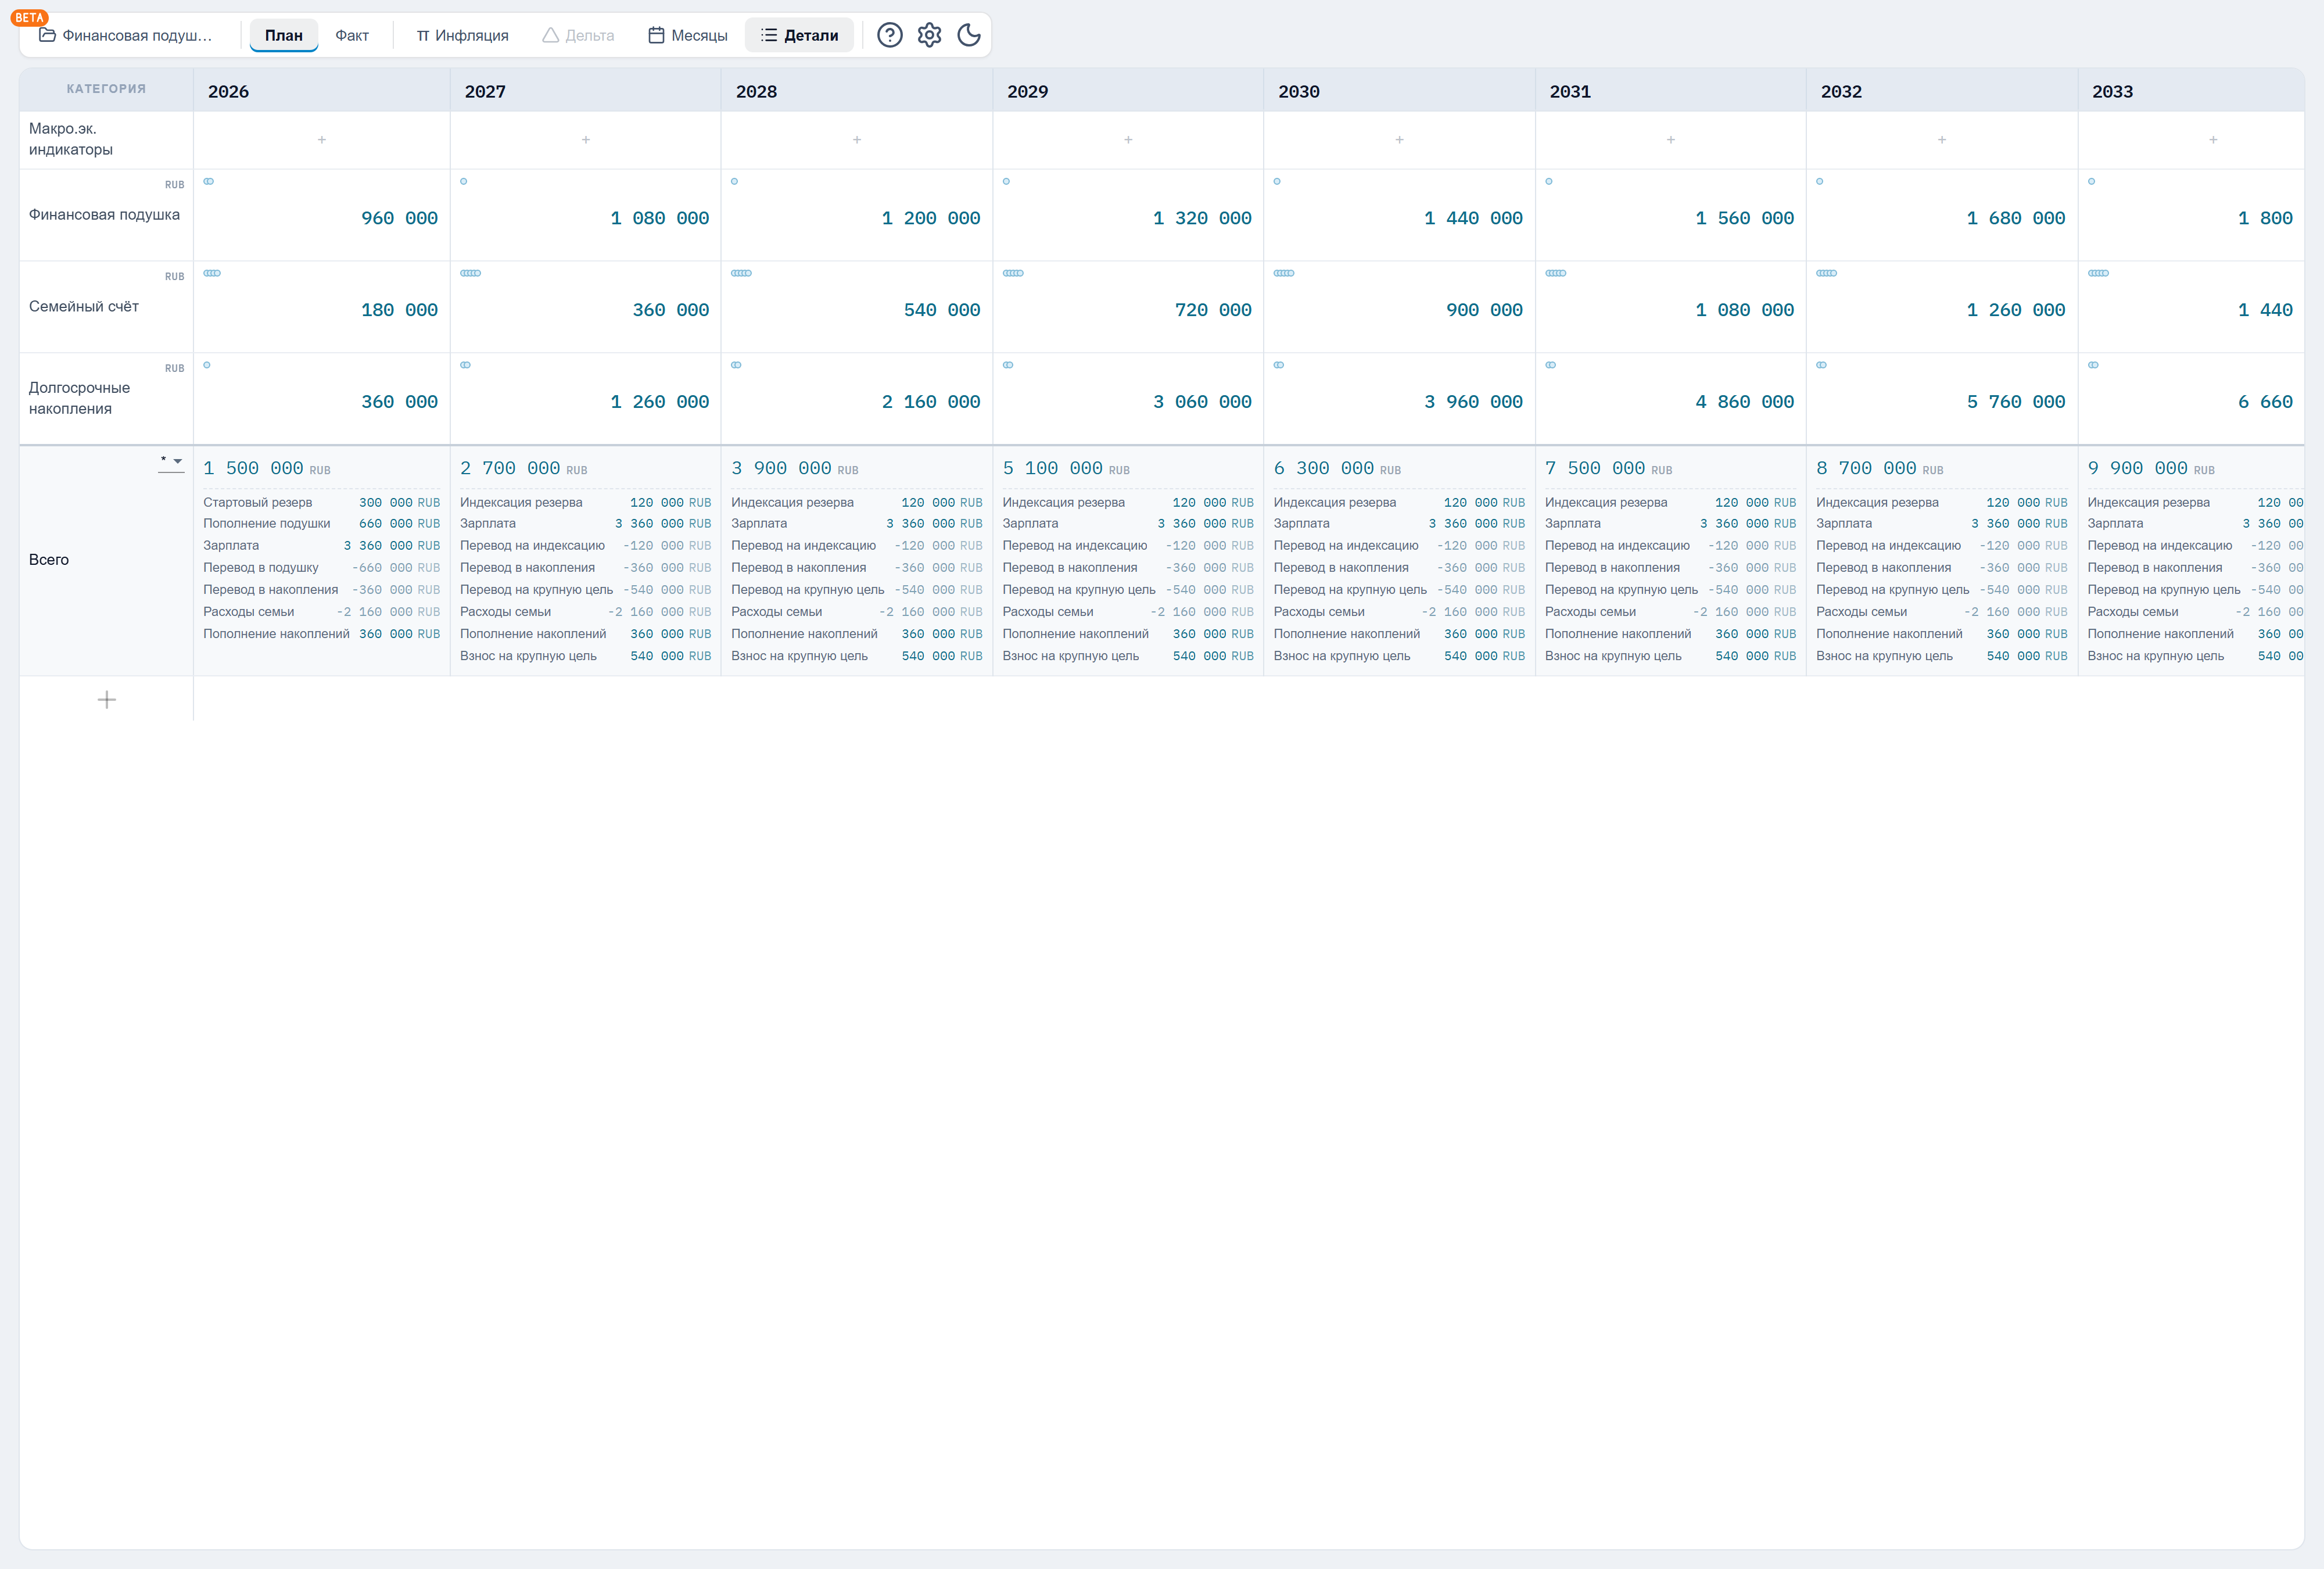The image size is (2324, 1569).
Task: Click plus icon to add new category
Action: [x=107, y=700]
